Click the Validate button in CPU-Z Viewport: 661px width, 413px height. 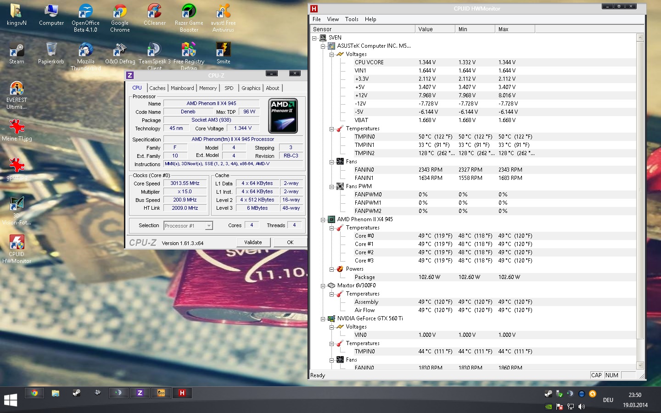click(x=253, y=242)
